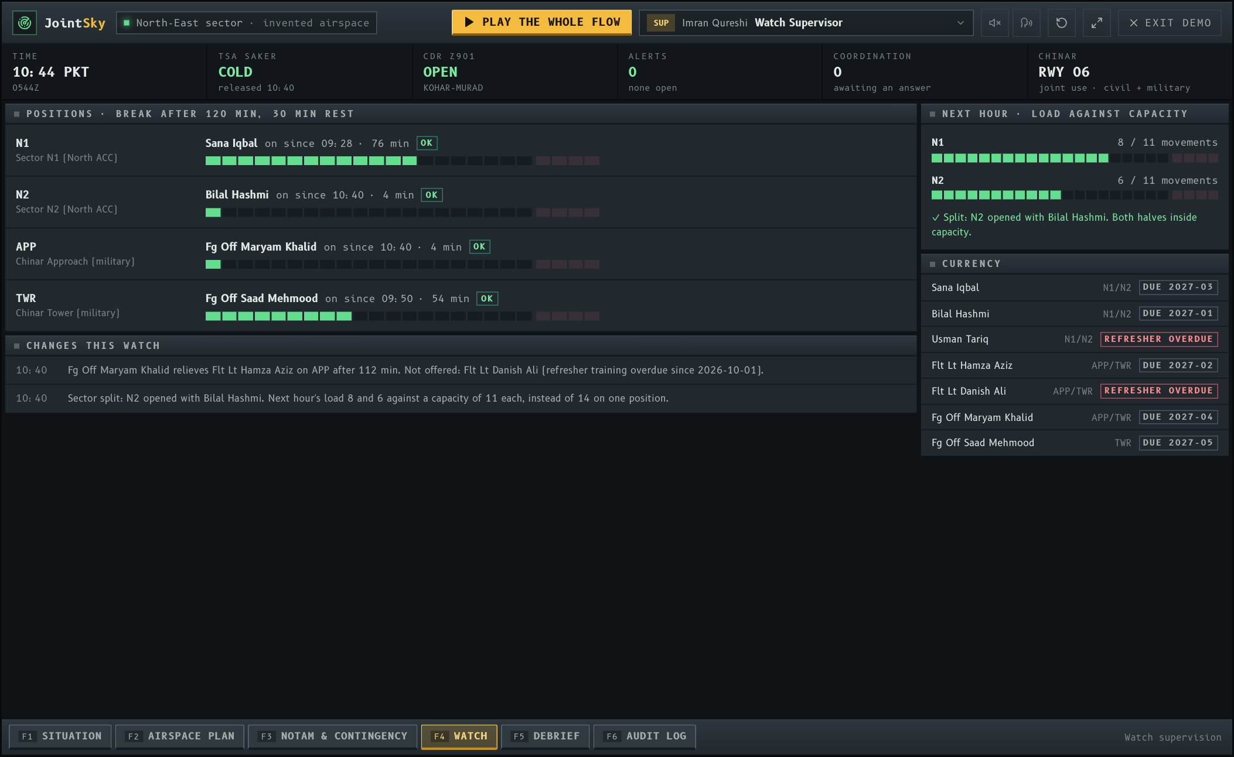Open the Watch Supervisor role dropdown
Image resolution: width=1234 pixels, height=757 pixels.
click(806, 23)
